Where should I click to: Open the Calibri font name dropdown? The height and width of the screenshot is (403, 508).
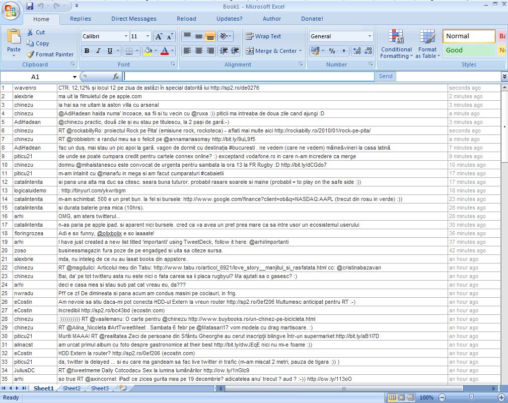126,36
